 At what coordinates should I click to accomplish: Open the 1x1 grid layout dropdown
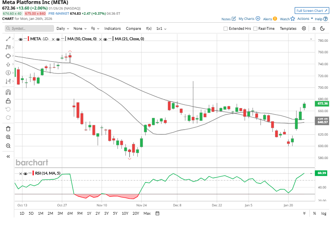(161, 29)
